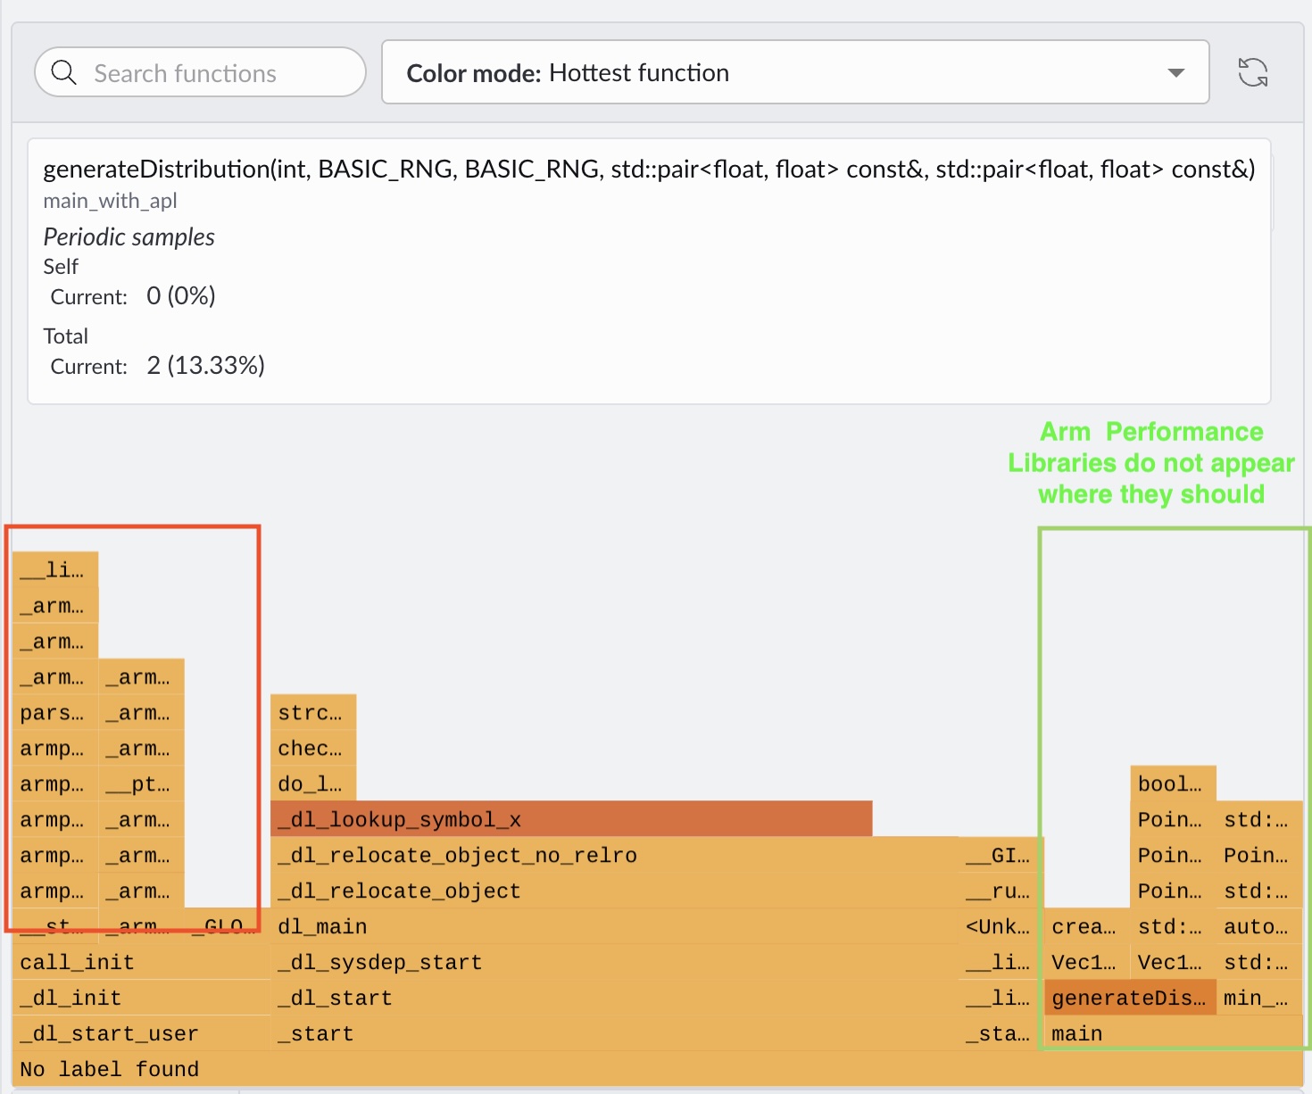Click the Search functions input field
The image size is (1312, 1094).
point(214,72)
